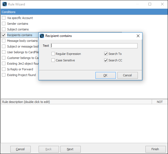Image resolution: width=168 pixels, height=154 pixels.
Task: Uncheck the Search To checkbox
Action: (x=106, y=54)
